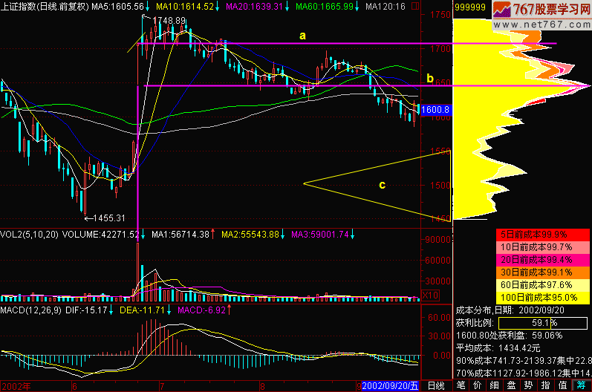Open the 盘 tab in bottom bar

click(513, 386)
